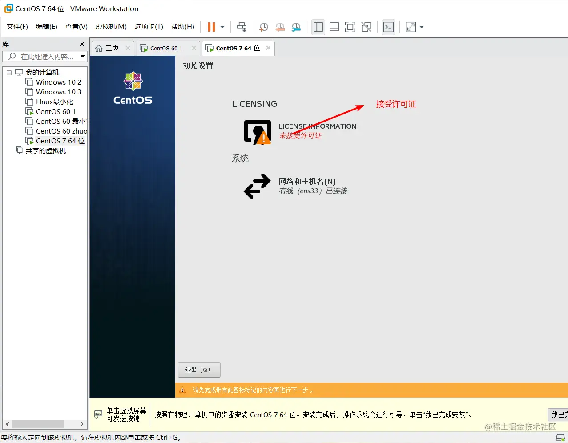The height and width of the screenshot is (443, 568).
Task: Click the revert to snapshot icon
Action: (x=280, y=27)
